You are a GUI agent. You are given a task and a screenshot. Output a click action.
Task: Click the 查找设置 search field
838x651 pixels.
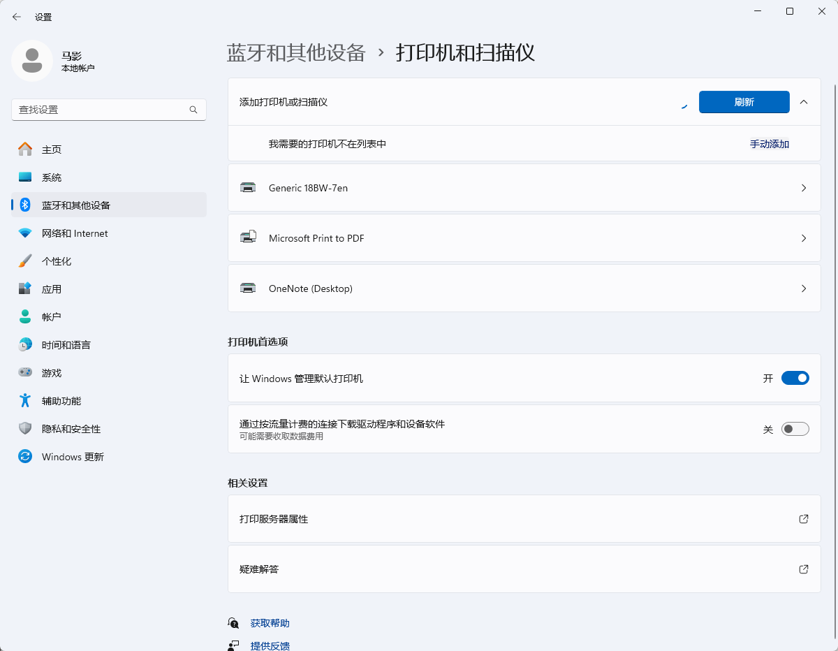101,110
